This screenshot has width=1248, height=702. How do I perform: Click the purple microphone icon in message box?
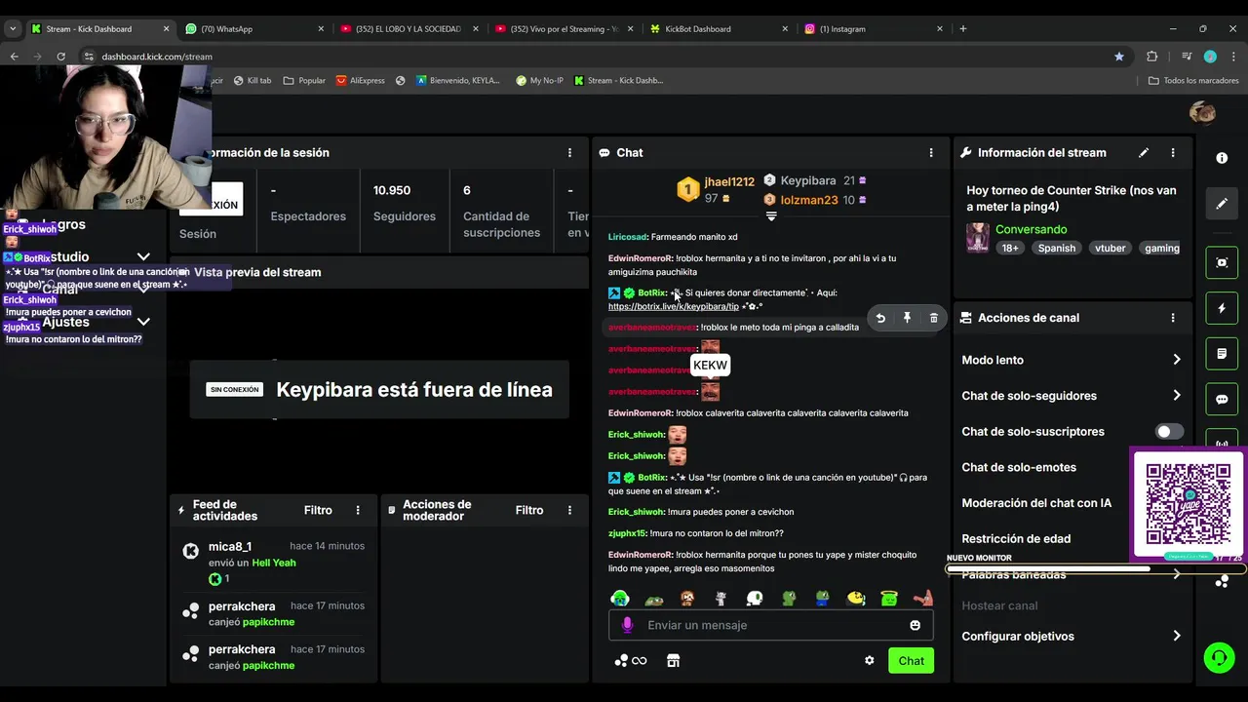627,625
